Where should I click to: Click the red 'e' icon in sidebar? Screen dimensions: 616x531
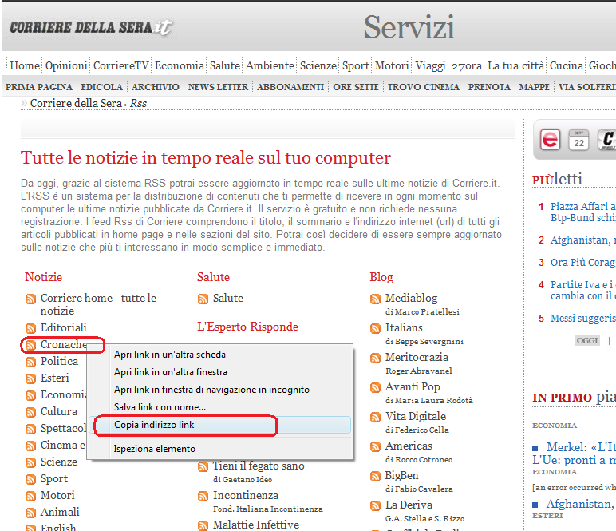[550, 140]
